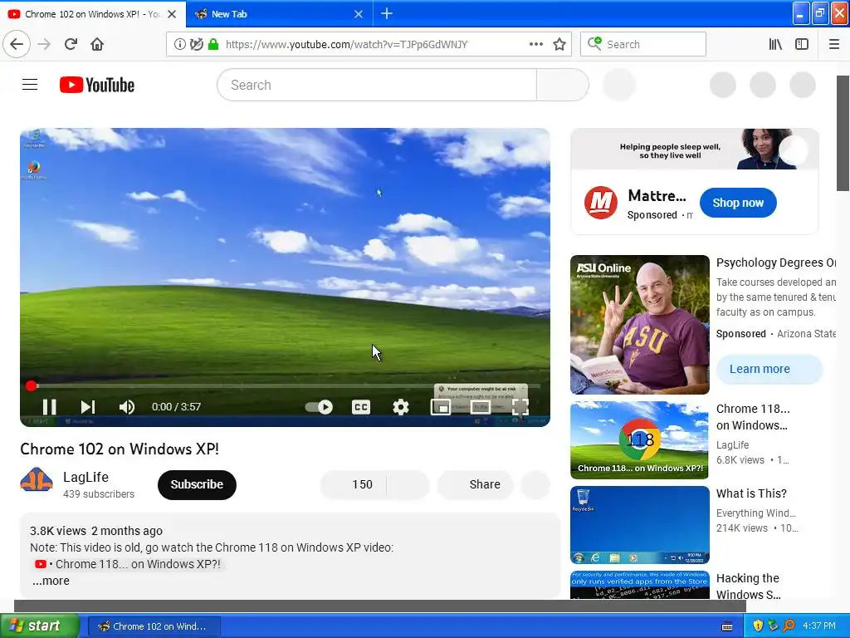Click the YouTube logo
Screen dimensions: 850x638
click(x=97, y=86)
